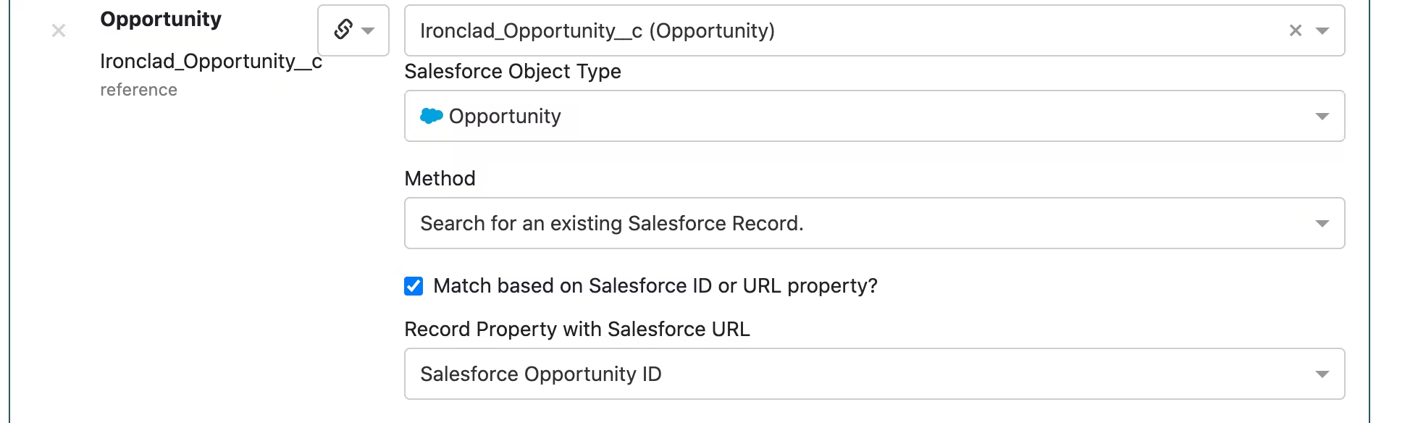Click the Salesforce cloud logo icon
1418x423 pixels.
[x=431, y=116]
